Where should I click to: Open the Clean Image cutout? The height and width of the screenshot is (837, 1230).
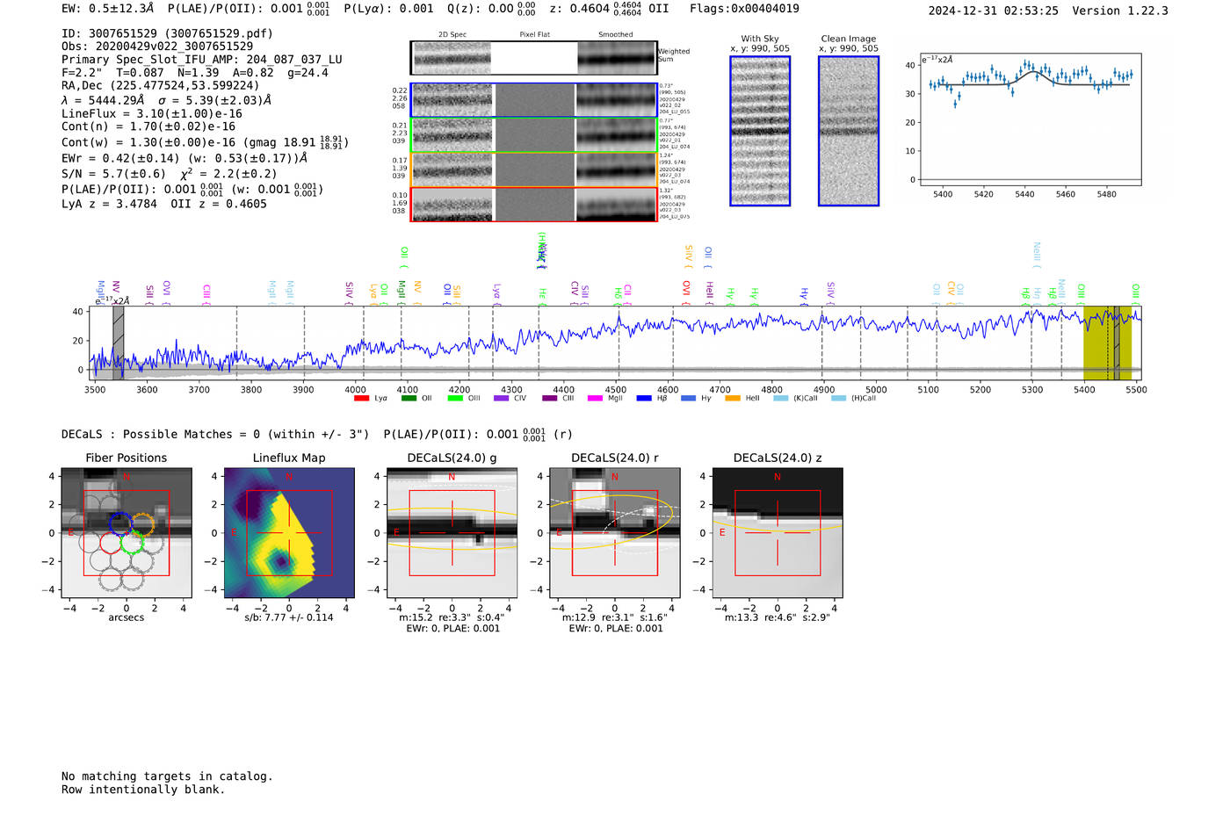tap(849, 131)
